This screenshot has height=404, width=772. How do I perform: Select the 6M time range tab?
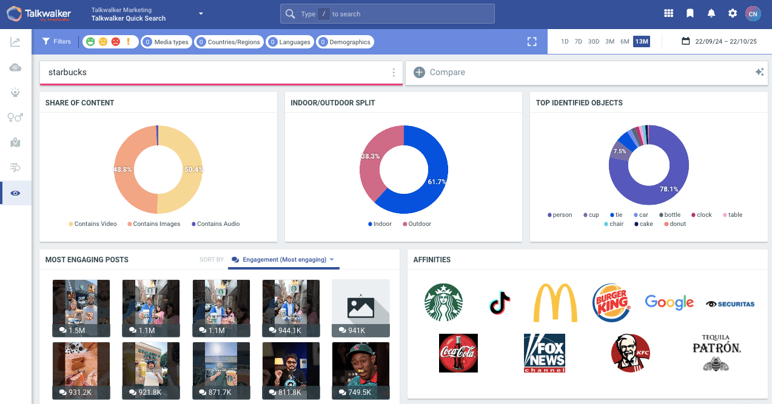(625, 42)
